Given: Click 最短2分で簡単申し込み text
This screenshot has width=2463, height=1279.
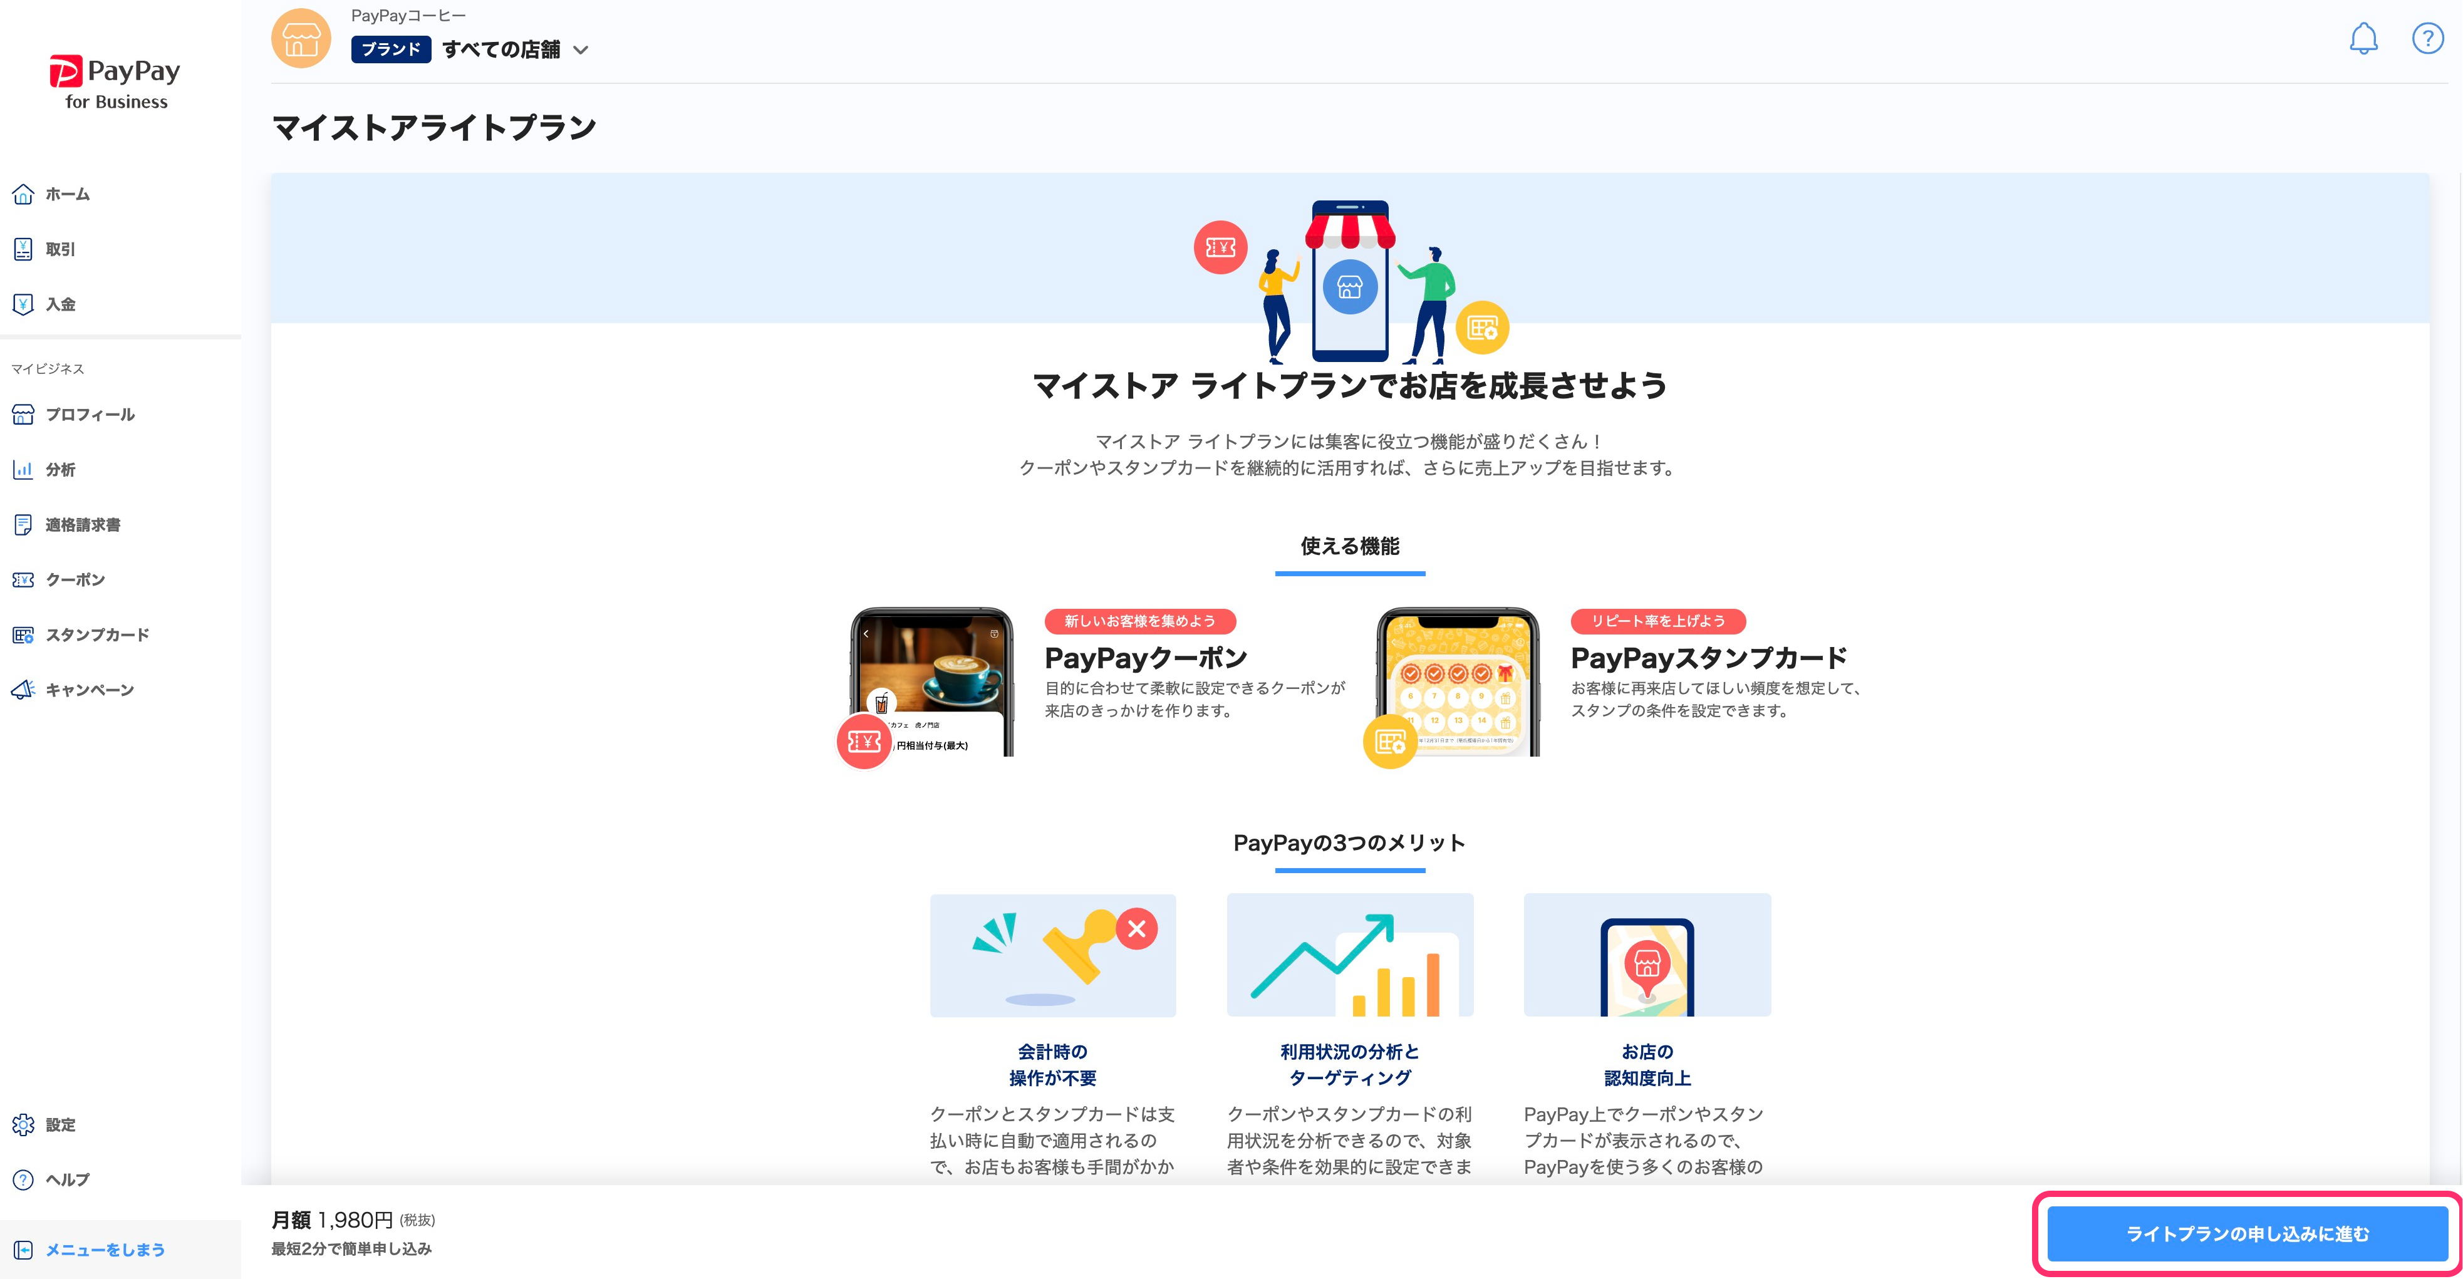Looking at the screenshot, I should point(352,1248).
